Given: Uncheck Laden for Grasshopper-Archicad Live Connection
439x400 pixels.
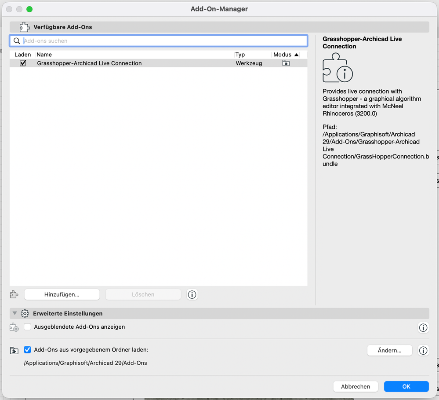Looking at the screenshot, I should [x=23, y=63].
